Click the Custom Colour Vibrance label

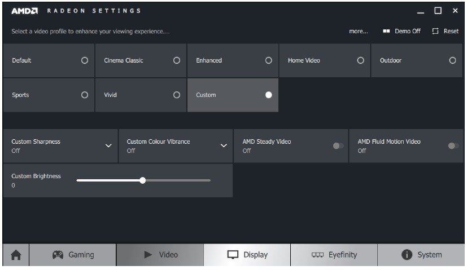pyautogui.click(x=158, y=142)
